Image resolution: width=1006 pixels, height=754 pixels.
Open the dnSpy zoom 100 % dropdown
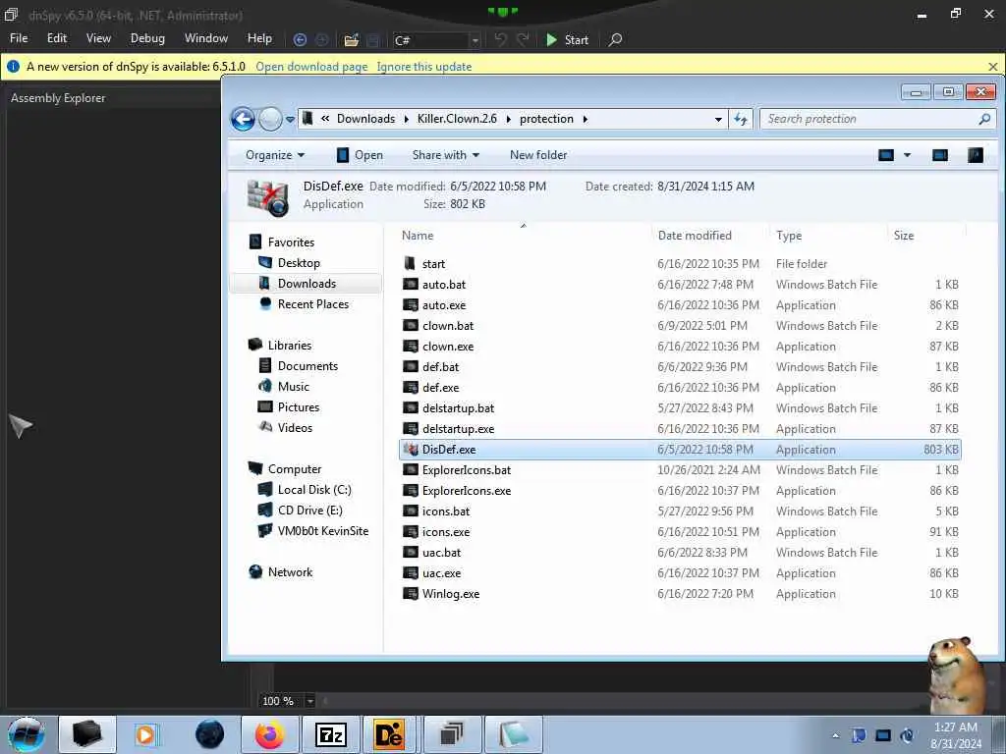(309, 701)
